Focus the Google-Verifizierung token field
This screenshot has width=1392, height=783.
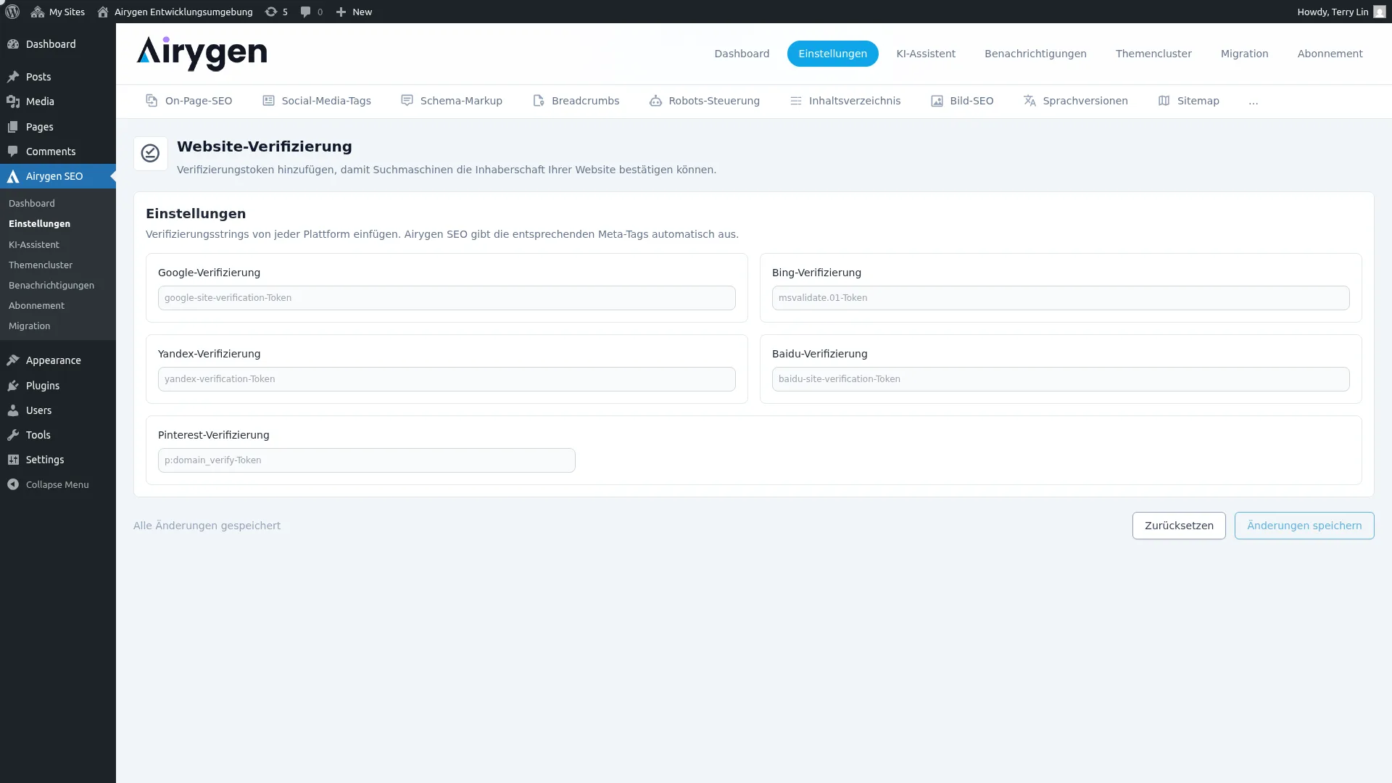tap(447, 298)
